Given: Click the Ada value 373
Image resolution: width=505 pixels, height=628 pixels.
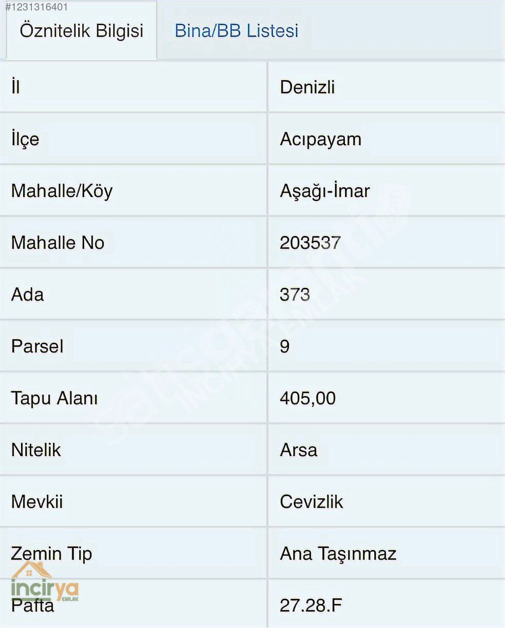Looking at the screenshot, I should [x=295, y=295].
